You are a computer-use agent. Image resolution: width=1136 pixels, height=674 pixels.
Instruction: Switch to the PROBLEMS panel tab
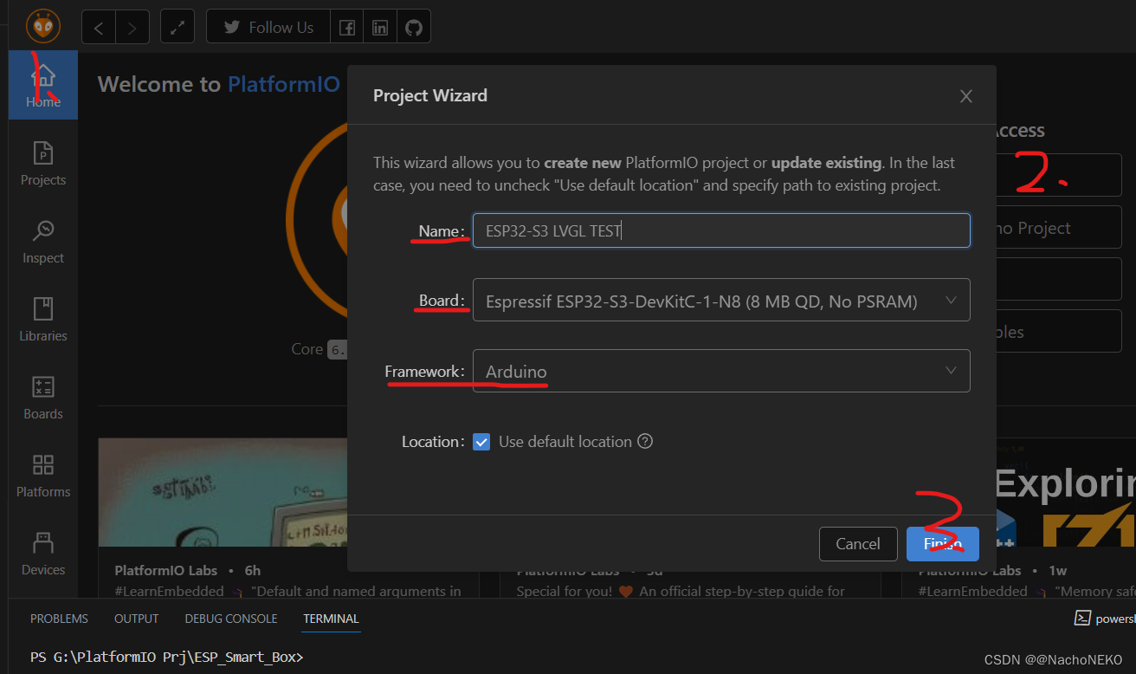59,619
